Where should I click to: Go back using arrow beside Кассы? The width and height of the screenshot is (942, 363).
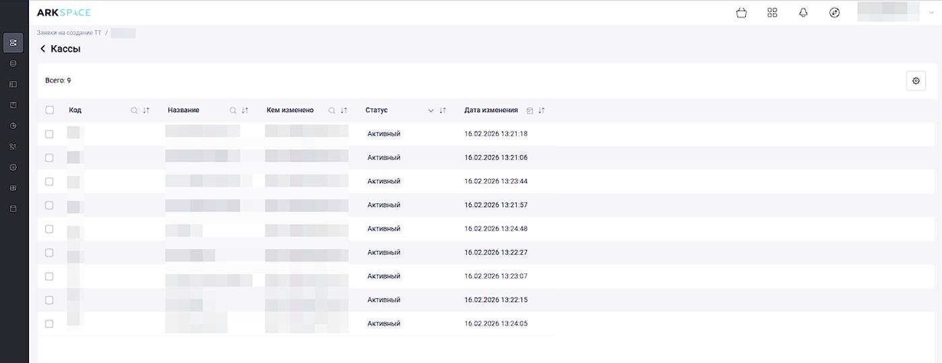click(x=43, y=49)
